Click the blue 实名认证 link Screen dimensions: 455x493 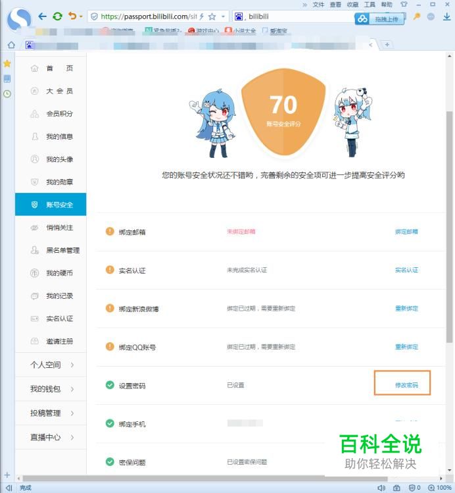406,270
